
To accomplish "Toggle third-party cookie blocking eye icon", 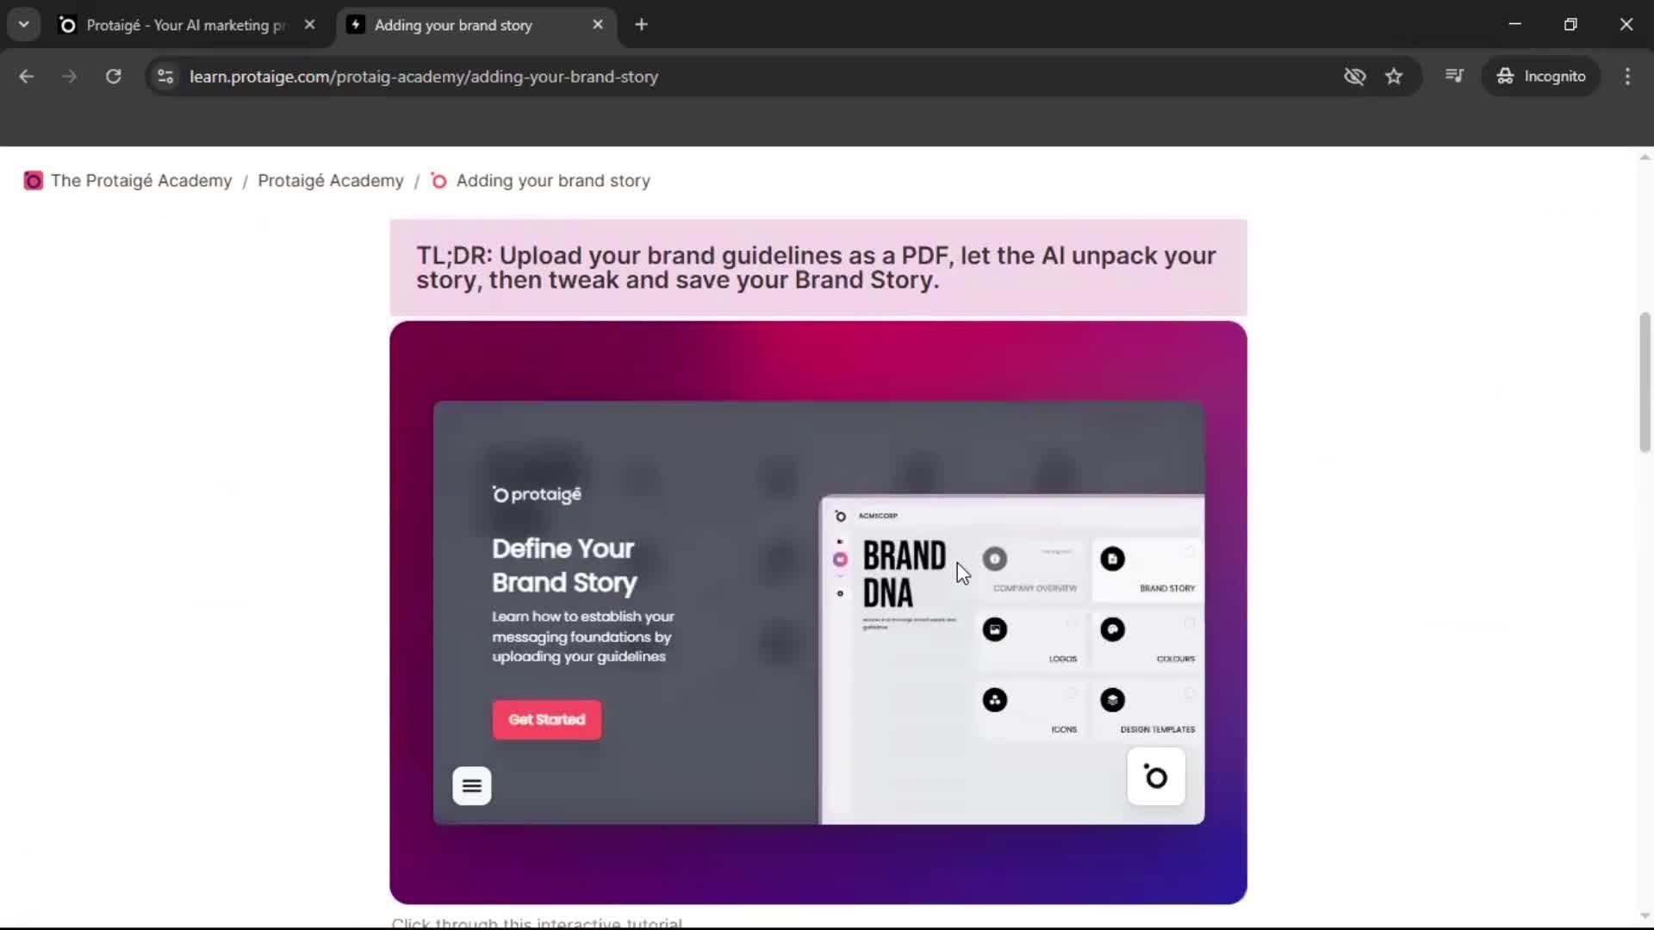I will click(x=1354, y=76).
